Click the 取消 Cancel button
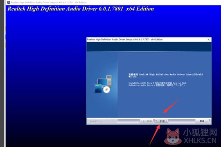The width and height of the screenshot is (221, 147). pyautogui.click(x=202, y=121)
